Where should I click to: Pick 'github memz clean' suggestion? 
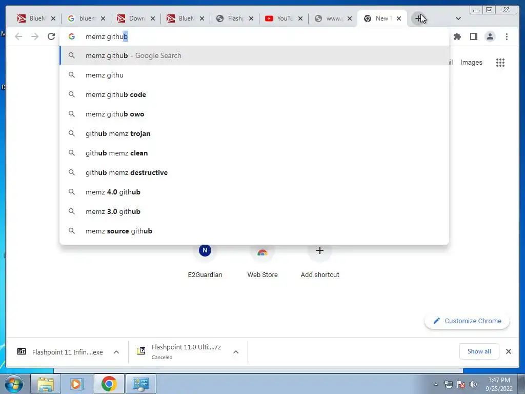coord(254,153)
